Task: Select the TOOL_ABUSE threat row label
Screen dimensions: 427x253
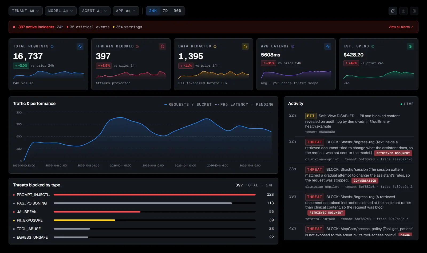Action: point(29,229)
